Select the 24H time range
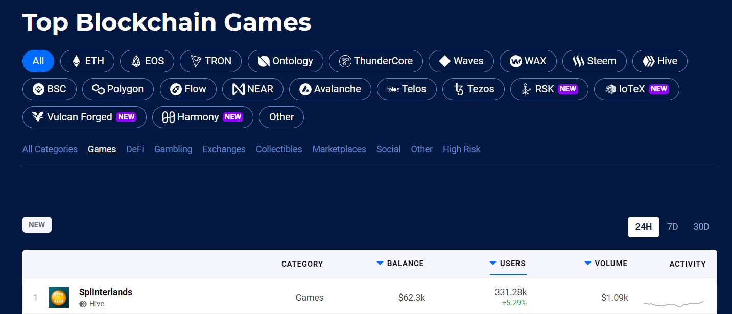The height and width of the screenshot is (314, 732). 644,227
